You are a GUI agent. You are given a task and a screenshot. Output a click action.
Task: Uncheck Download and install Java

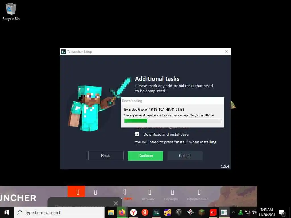click(x=137, y=134)
